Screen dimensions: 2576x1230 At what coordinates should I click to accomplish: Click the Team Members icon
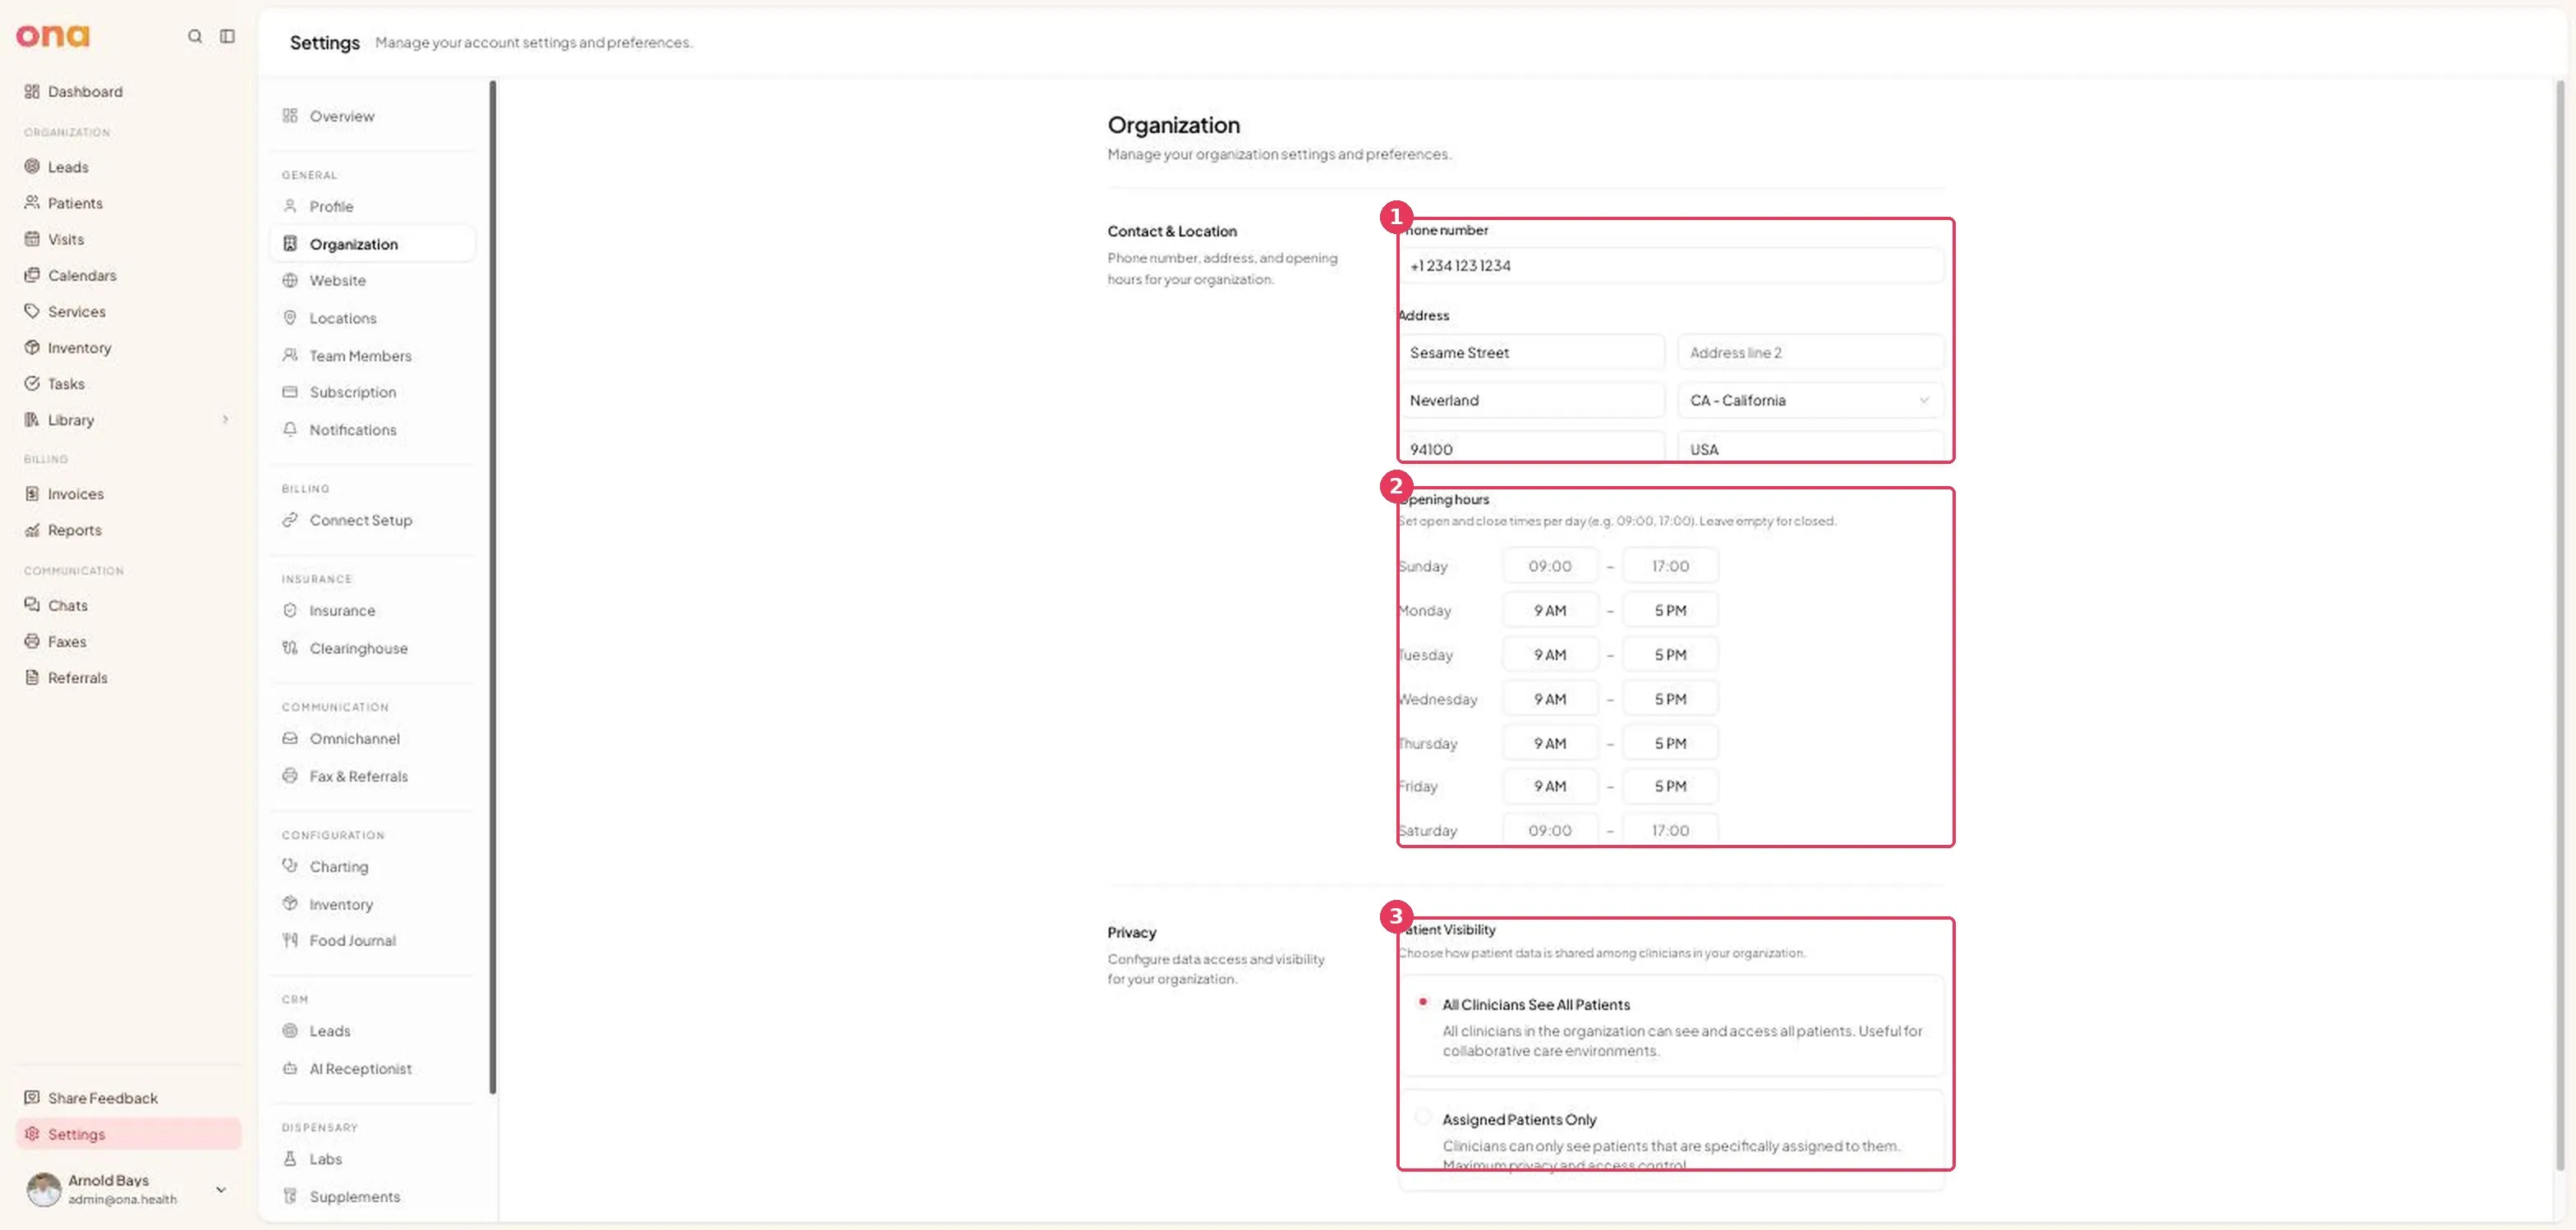coord(290,356)
